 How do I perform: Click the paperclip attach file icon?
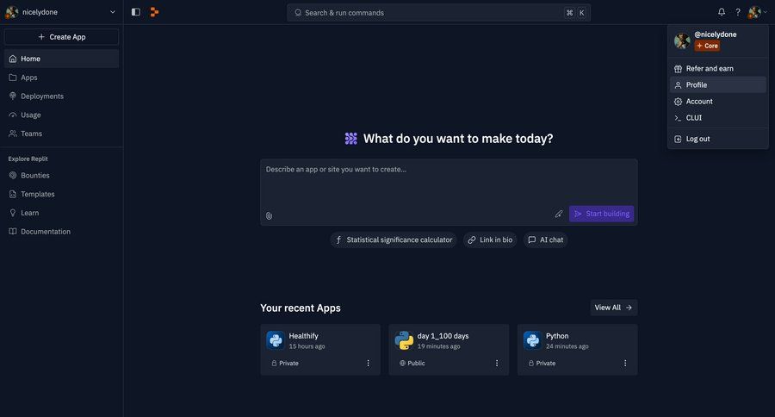click(269, 215)
